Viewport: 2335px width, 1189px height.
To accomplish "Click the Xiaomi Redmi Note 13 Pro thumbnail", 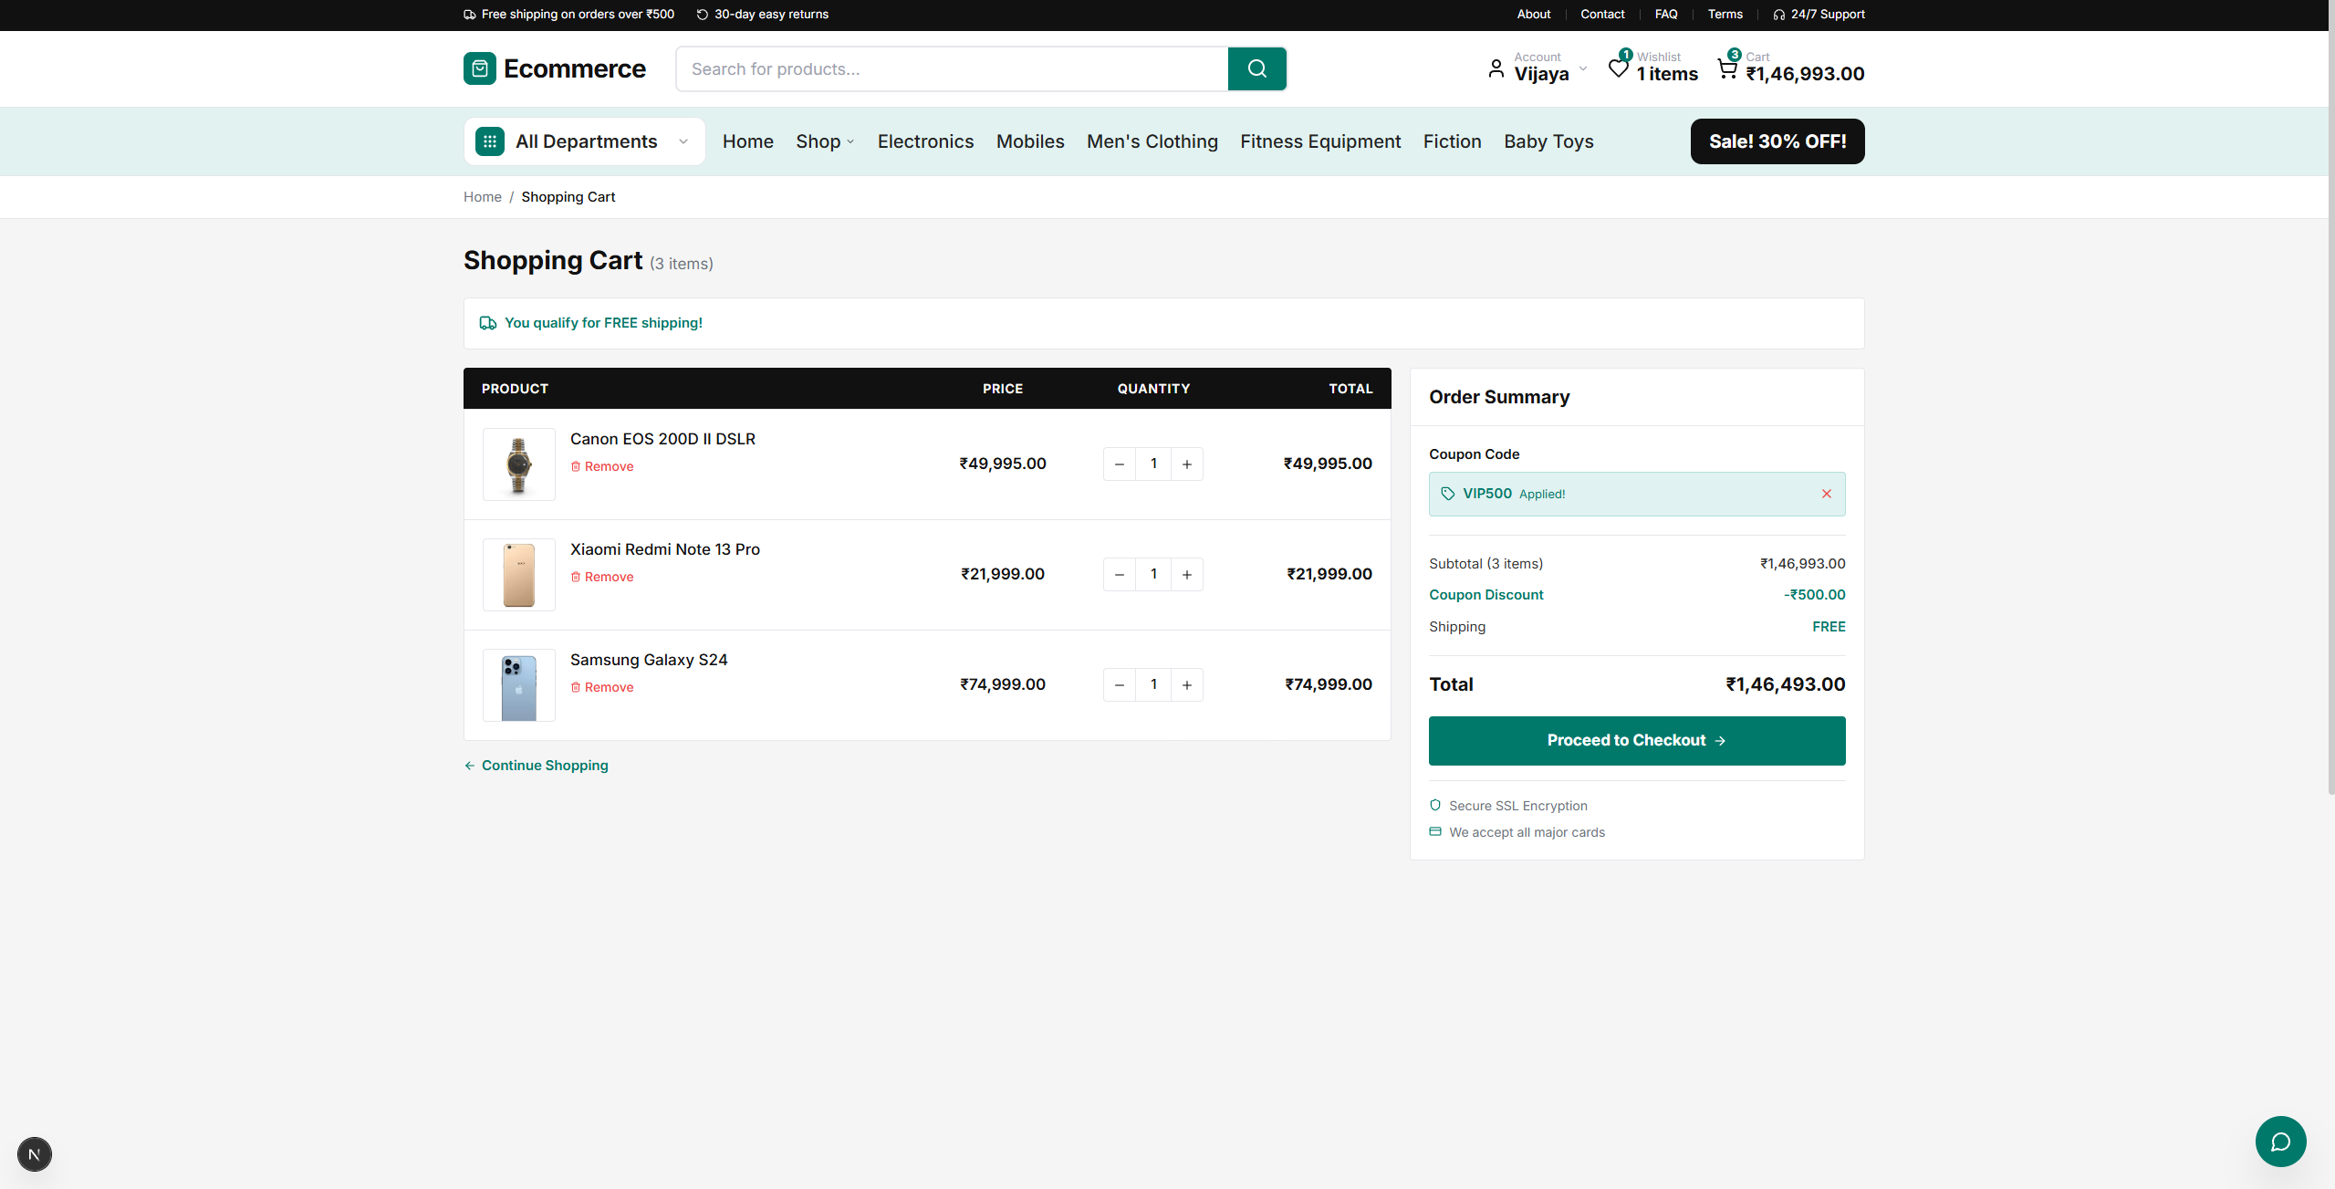I will [519, 575].
